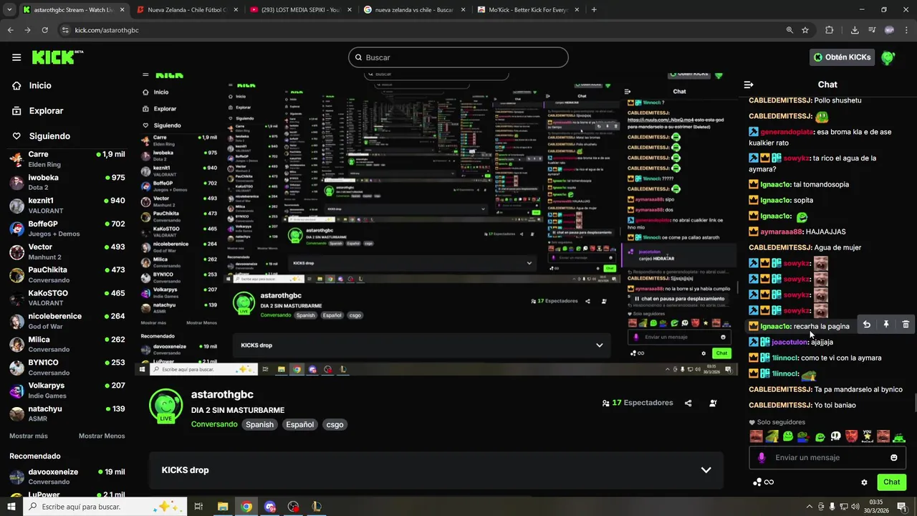Image resolution: width=917 pixels, height=516 pixels.
Task: Reload the page with the refresh icon
Action: coord(44,30)
